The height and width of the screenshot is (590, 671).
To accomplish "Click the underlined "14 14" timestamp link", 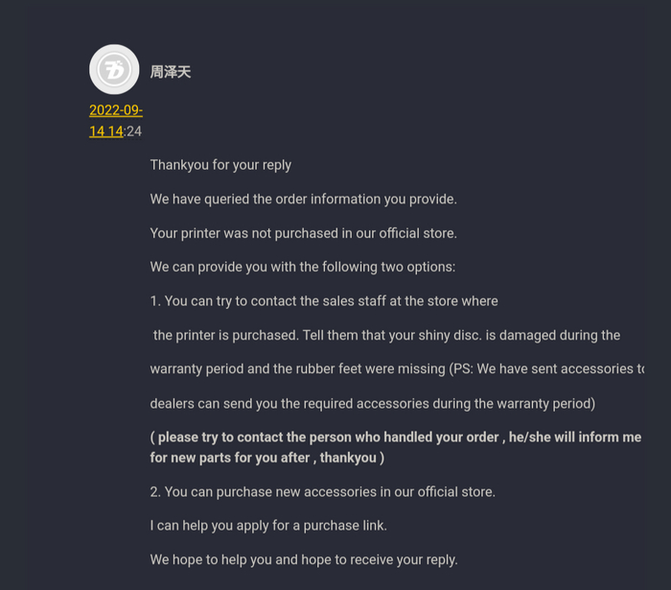I will tap(106, 131).
